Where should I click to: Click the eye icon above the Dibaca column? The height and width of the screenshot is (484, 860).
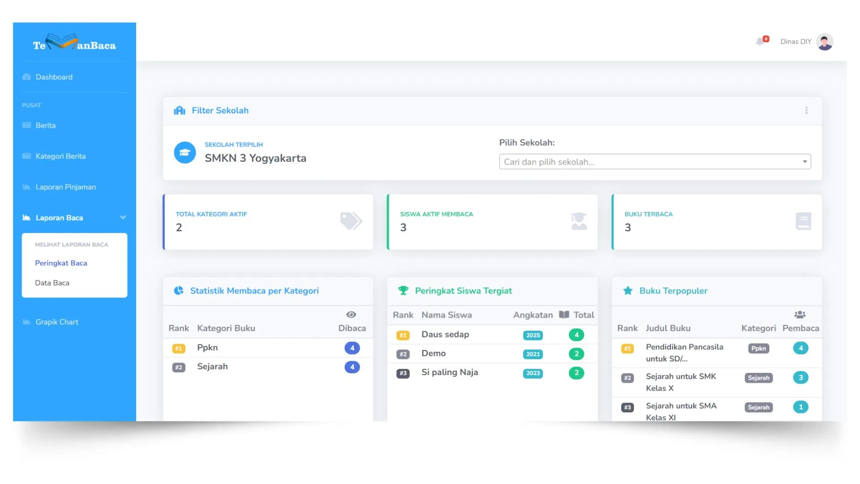tap(351, 314)
